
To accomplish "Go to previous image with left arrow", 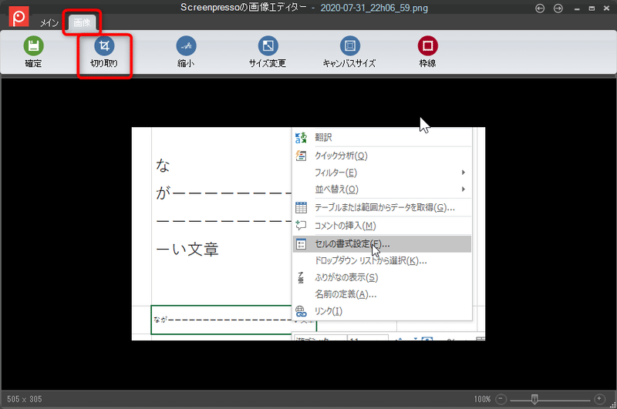I will tap(540, 8).
